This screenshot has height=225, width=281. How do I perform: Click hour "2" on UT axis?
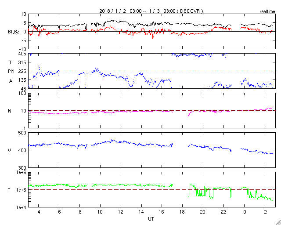[265, 212]
